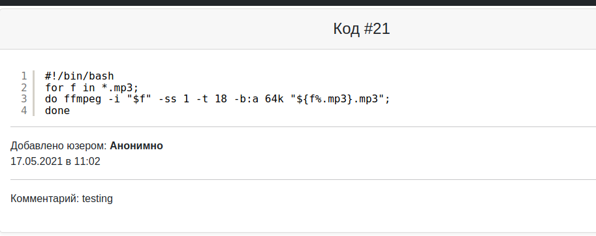Select line number 2 in the code gutter
The height and width of the screenshot is (236, 596).
[x=24, y=87]
